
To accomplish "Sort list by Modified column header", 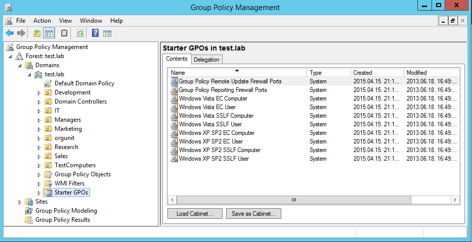I will pos(432,72).
